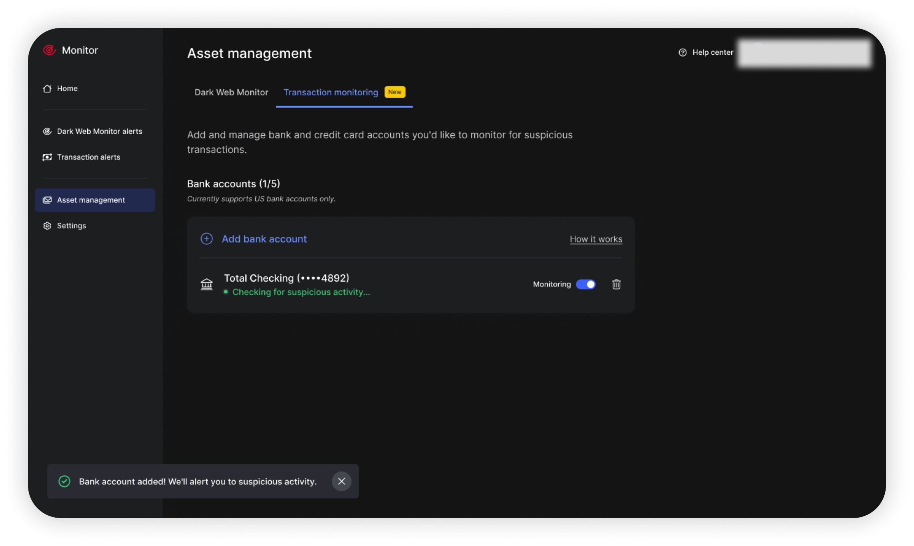The image size is (914, 546).
Task: Click the bank account added toast message
Action: click(198, 481)
